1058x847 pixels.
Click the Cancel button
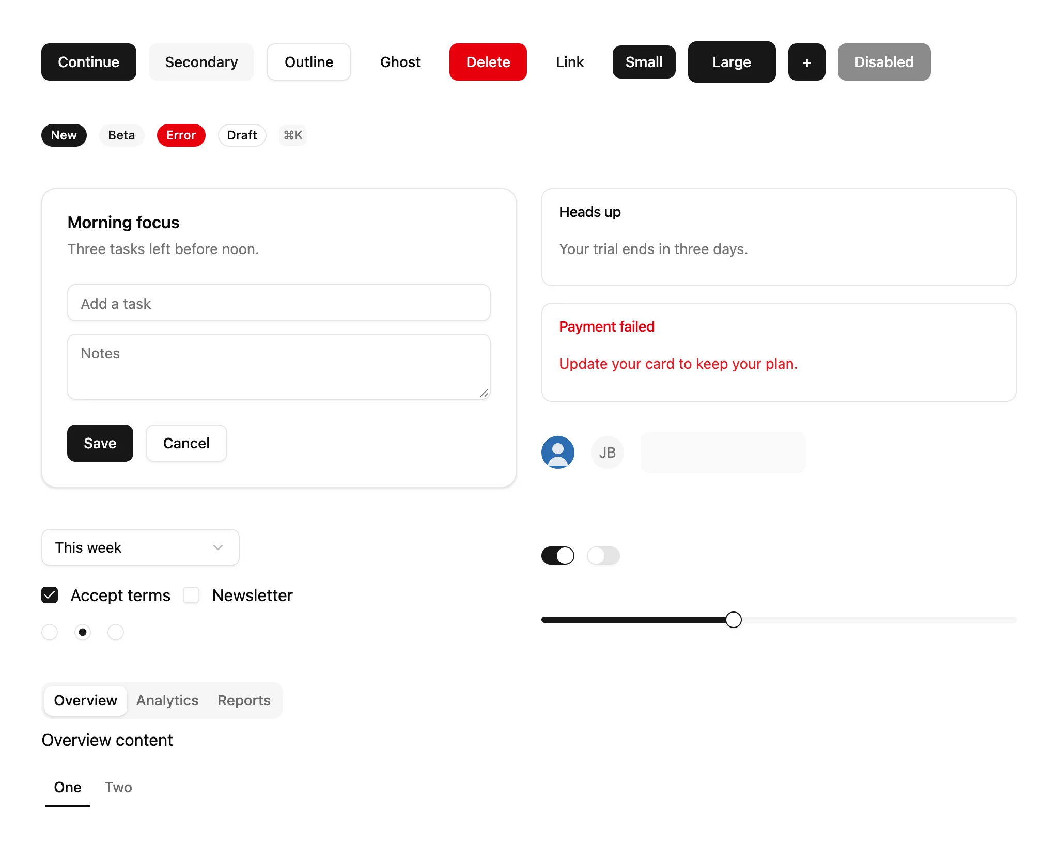point(186,443)
